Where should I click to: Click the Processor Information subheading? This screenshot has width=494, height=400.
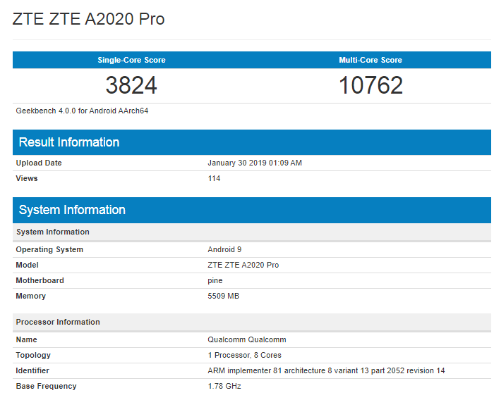click(x=252, y=322)
